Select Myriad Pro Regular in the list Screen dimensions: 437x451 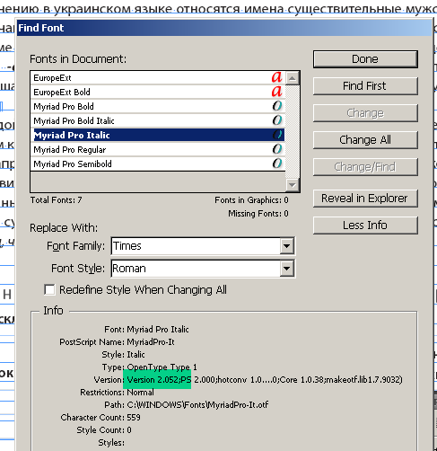(158, 149)
